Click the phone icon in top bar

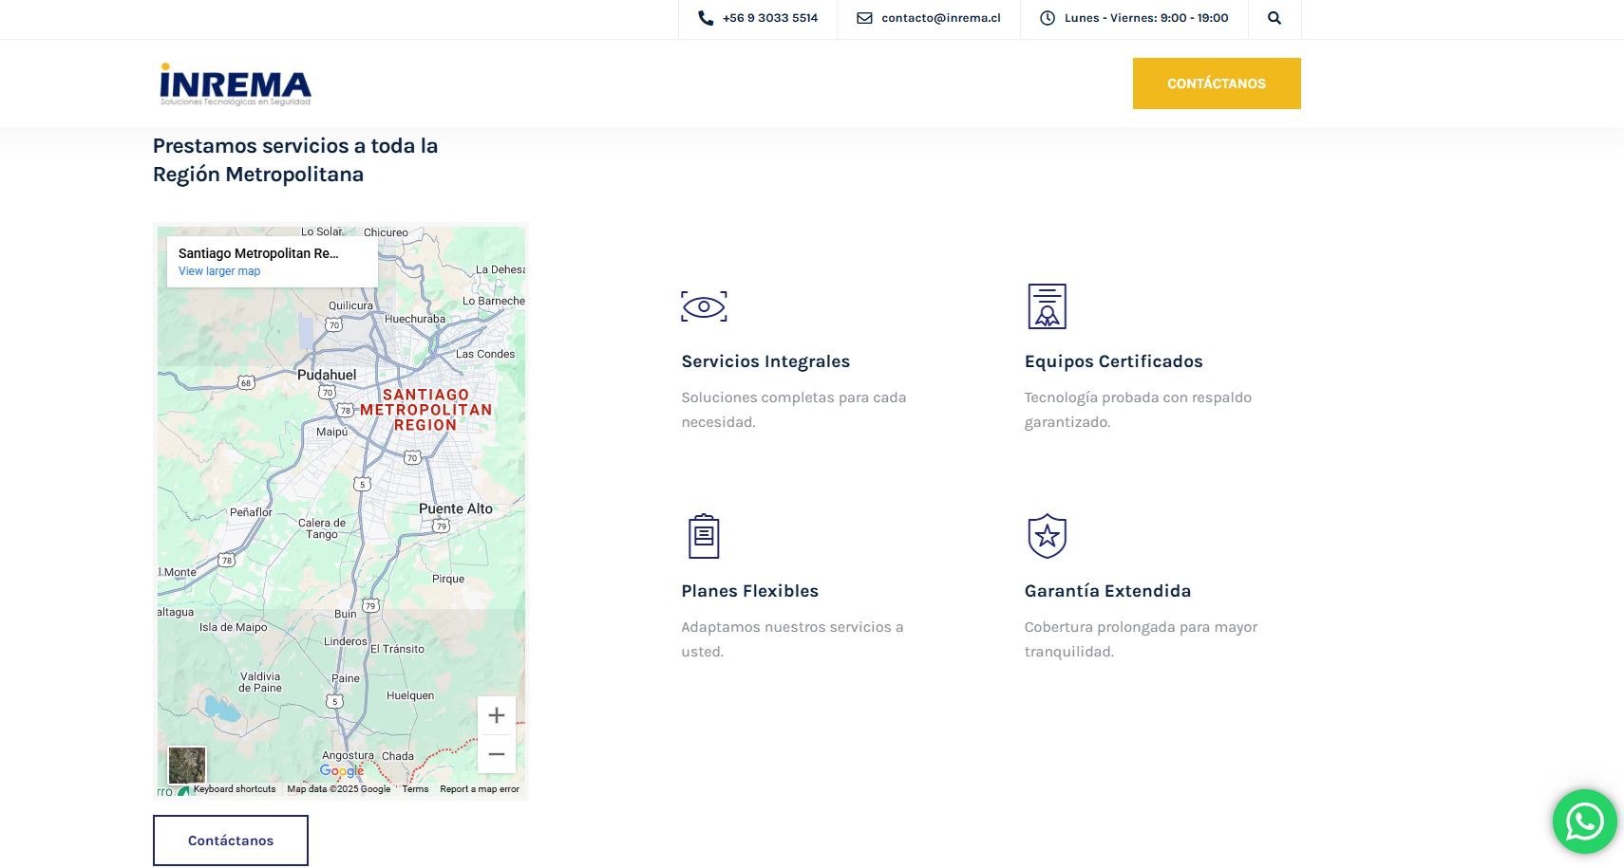pos(706,18)
